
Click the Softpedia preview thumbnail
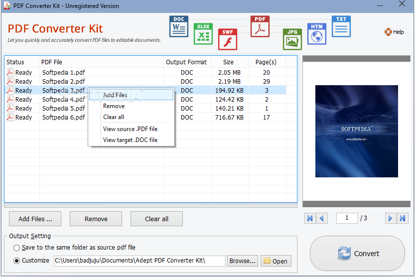(357, 131)
